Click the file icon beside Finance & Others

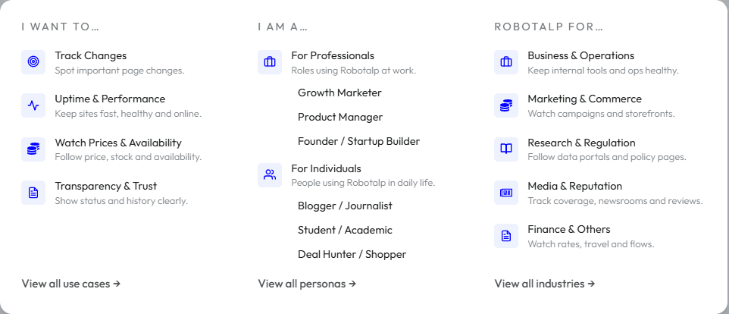[x=506, y=236]
